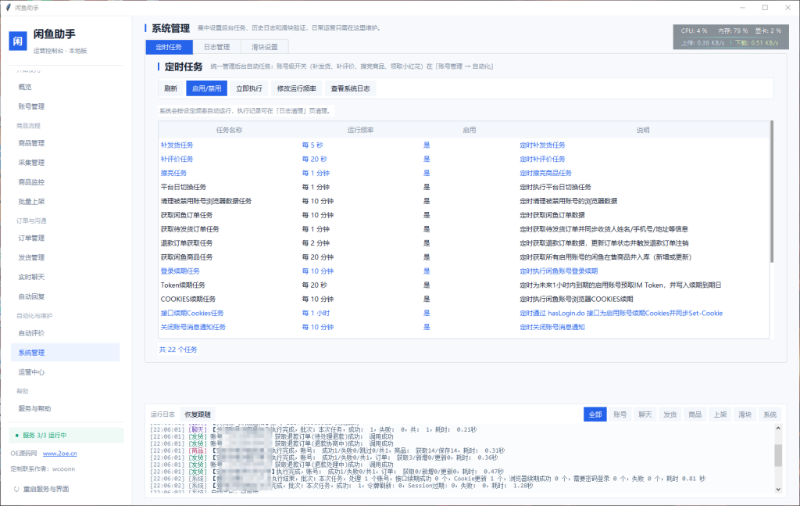
Task: Select the 关闭账号消息通知任务 row
Action: [x=464, y=327]
